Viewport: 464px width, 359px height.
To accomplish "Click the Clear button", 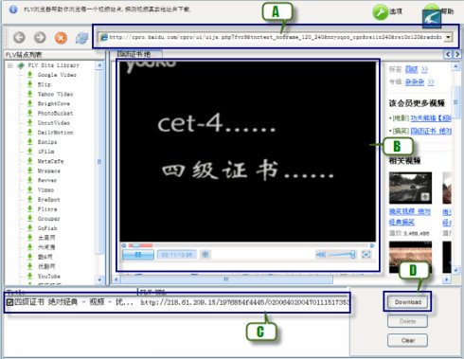I will click(407, 340).
